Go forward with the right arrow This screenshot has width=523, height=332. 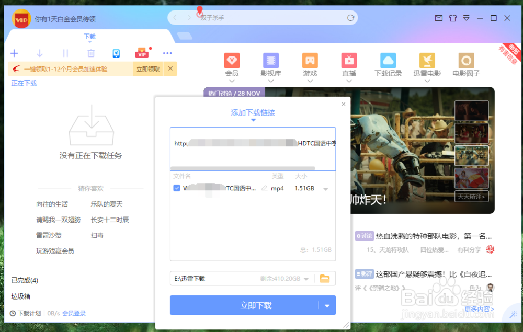click(x=189, y=18)
